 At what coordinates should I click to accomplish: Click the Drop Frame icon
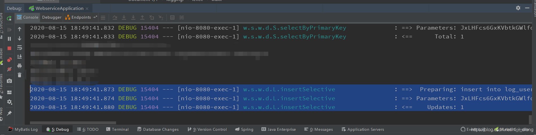pyautogui.click(x=152, y=18)
